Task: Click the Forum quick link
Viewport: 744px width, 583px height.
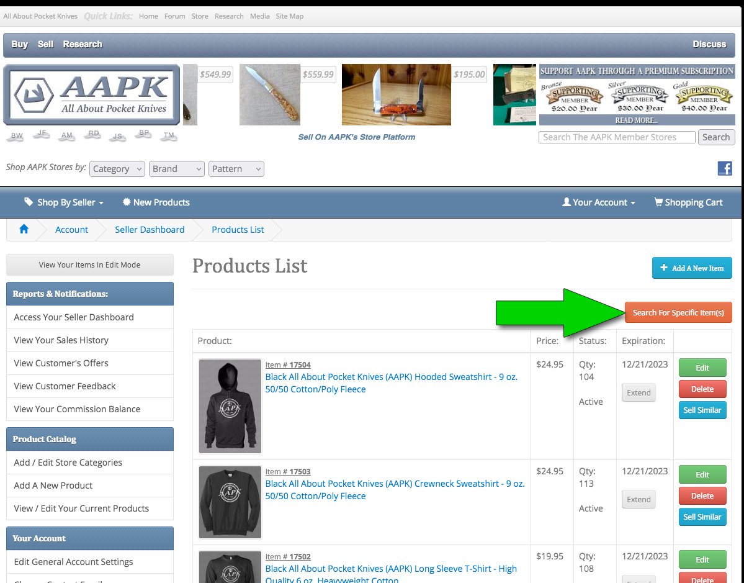Action: click(174, 16)
